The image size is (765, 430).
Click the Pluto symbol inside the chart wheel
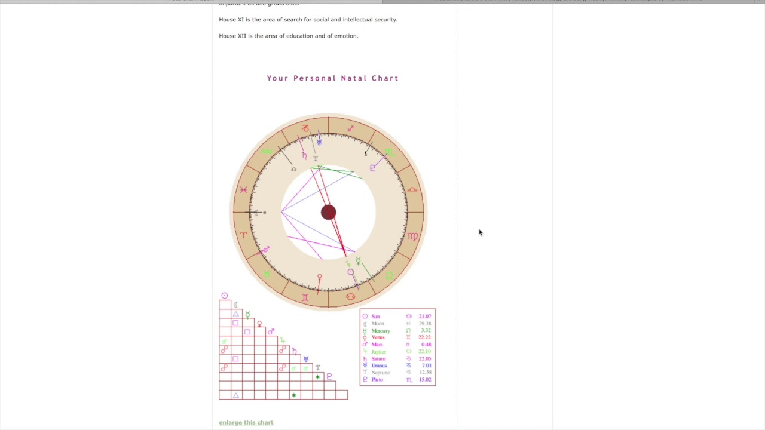(372, 168)
